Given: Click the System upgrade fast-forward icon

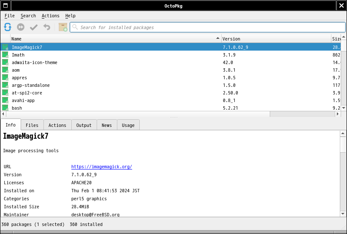Looking at the screenshot, I should click(x=21, y=27).
